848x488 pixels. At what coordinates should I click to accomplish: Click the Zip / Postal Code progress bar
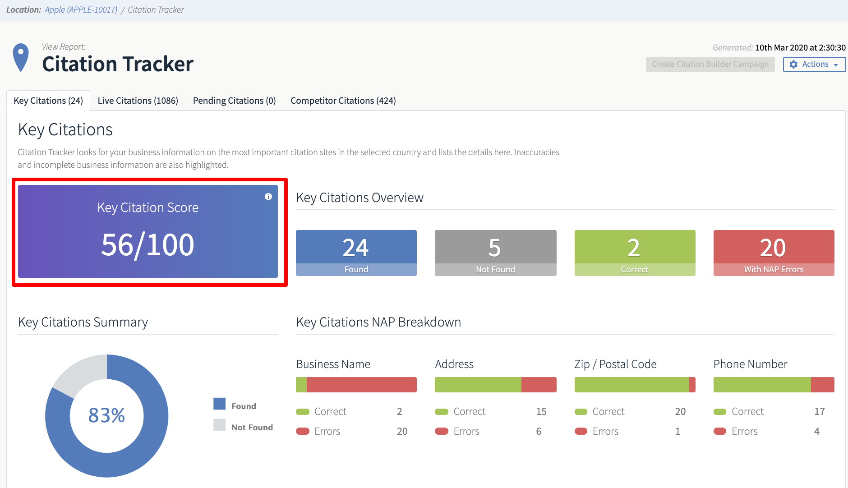click(x=635, y=385)
